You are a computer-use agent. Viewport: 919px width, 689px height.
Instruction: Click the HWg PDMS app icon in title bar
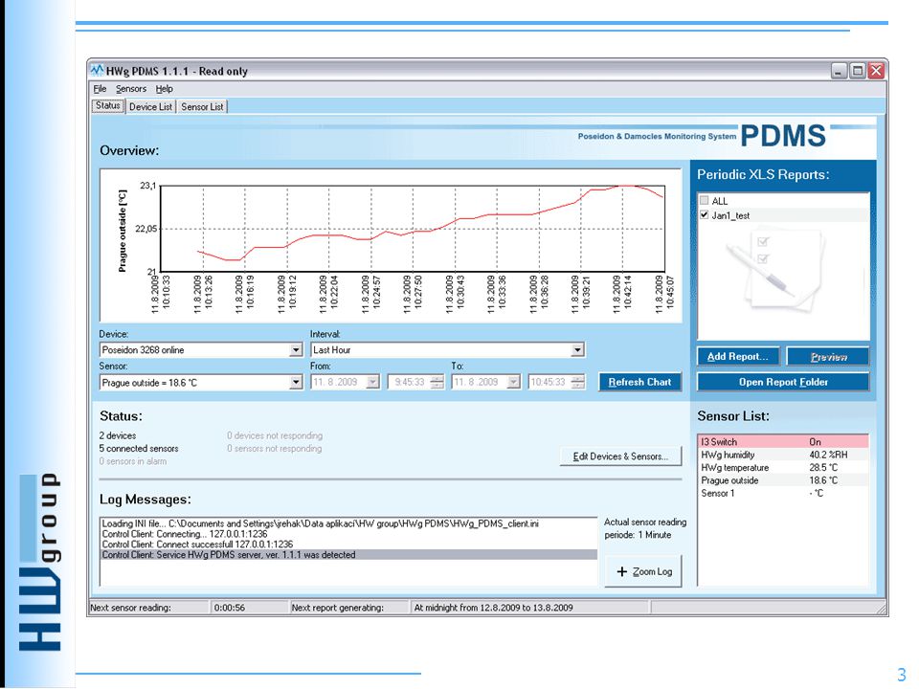click(97, 70)
